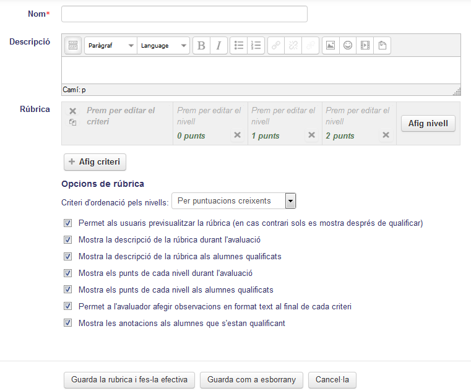
Task: Toggle 'Permet a l'avaluador afegir observacions' checkbox
Action: [x=68, y=306]
